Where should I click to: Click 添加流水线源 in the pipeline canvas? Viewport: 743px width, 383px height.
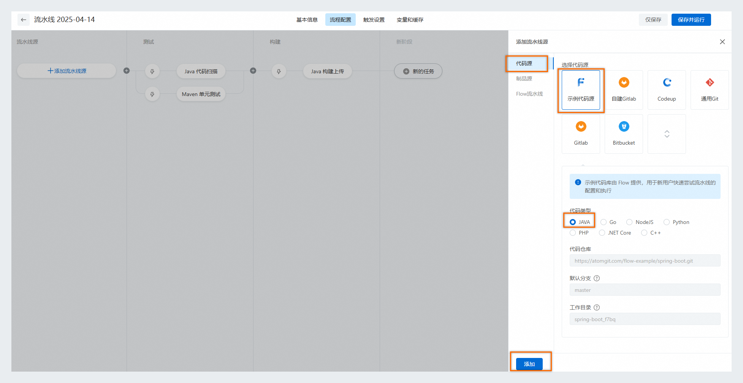[67, 71]
